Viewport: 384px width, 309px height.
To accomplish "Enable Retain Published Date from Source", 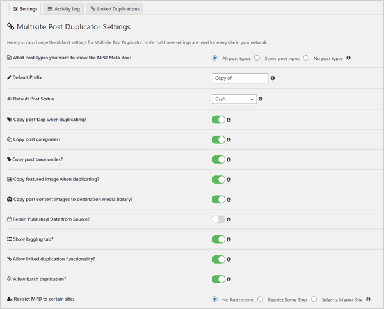I will (218, 219).
